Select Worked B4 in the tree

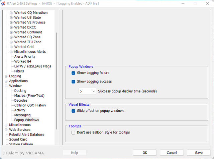pos(23,61)
